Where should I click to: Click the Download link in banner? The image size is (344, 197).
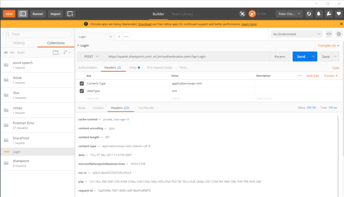point(145,24)
